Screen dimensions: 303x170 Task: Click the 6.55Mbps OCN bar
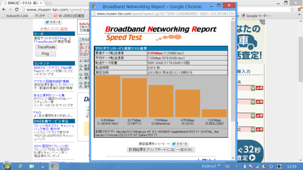(x=187, y=103)
